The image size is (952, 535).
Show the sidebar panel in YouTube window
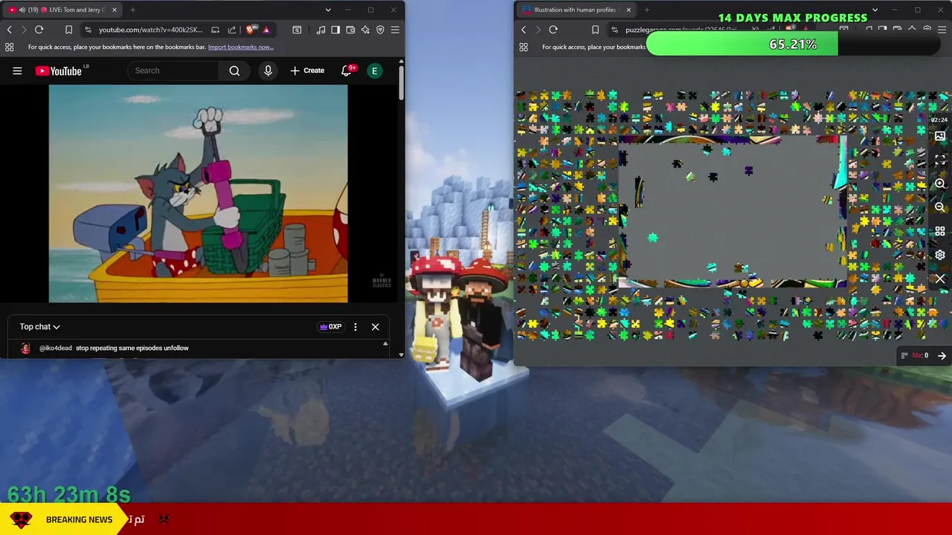tap(335, 30)
